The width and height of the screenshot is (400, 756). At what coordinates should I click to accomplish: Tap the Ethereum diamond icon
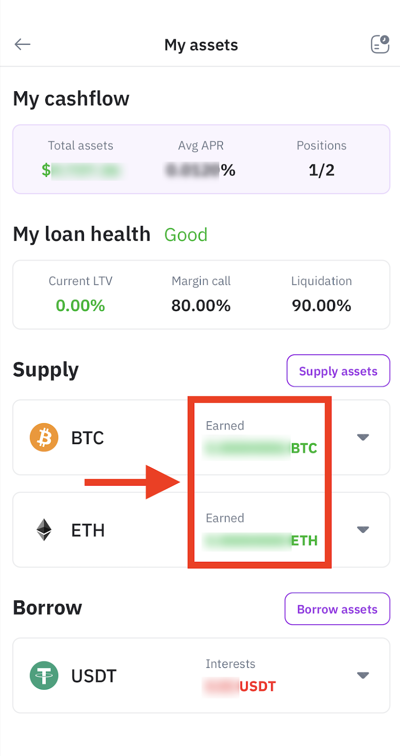tap(44, 530)
